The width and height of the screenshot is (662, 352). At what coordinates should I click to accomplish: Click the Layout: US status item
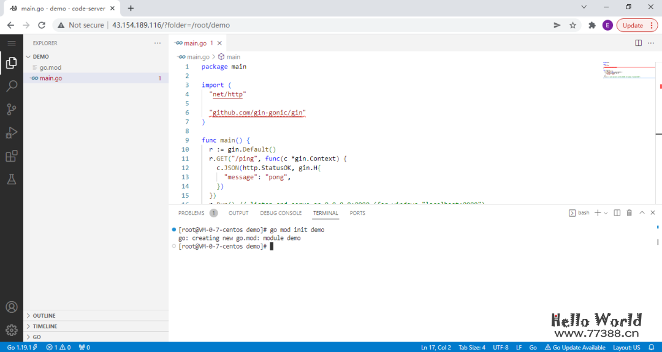click(626, 347)
